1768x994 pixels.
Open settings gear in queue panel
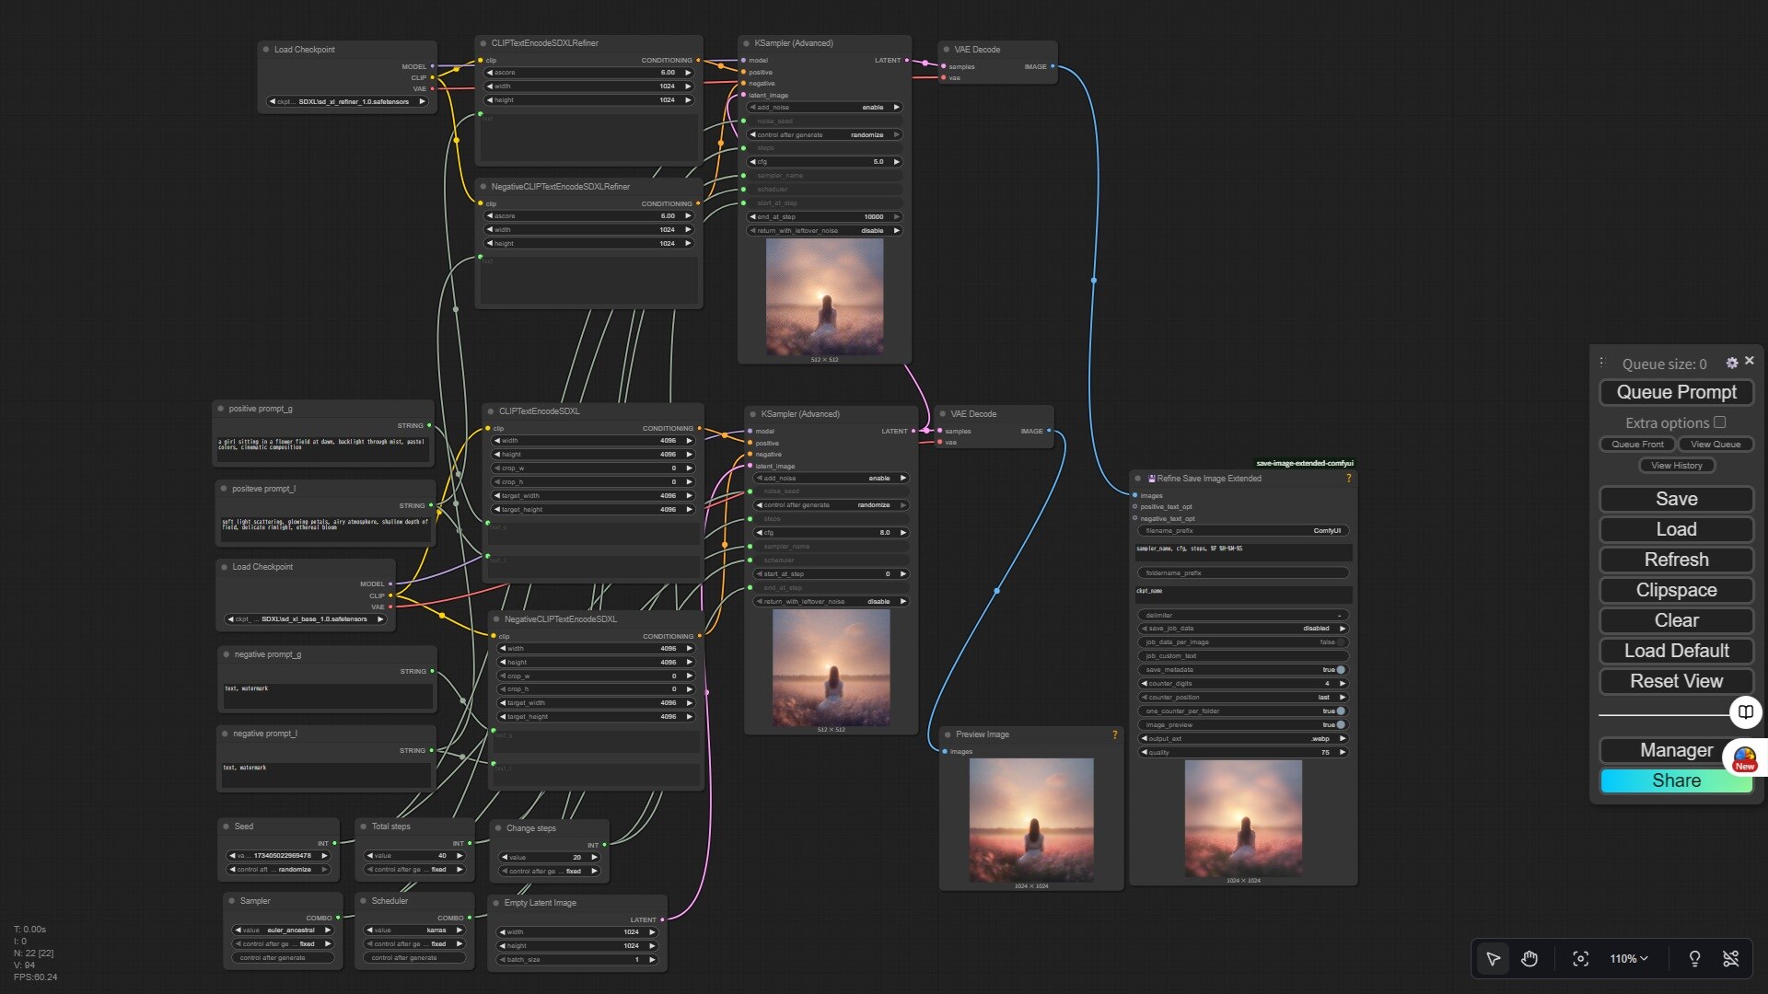(x=1732, y=364)
